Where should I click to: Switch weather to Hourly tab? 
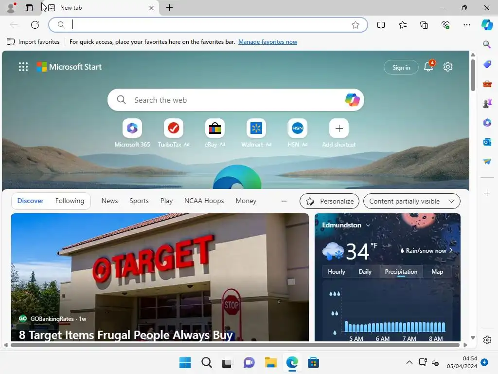[337, 272]
